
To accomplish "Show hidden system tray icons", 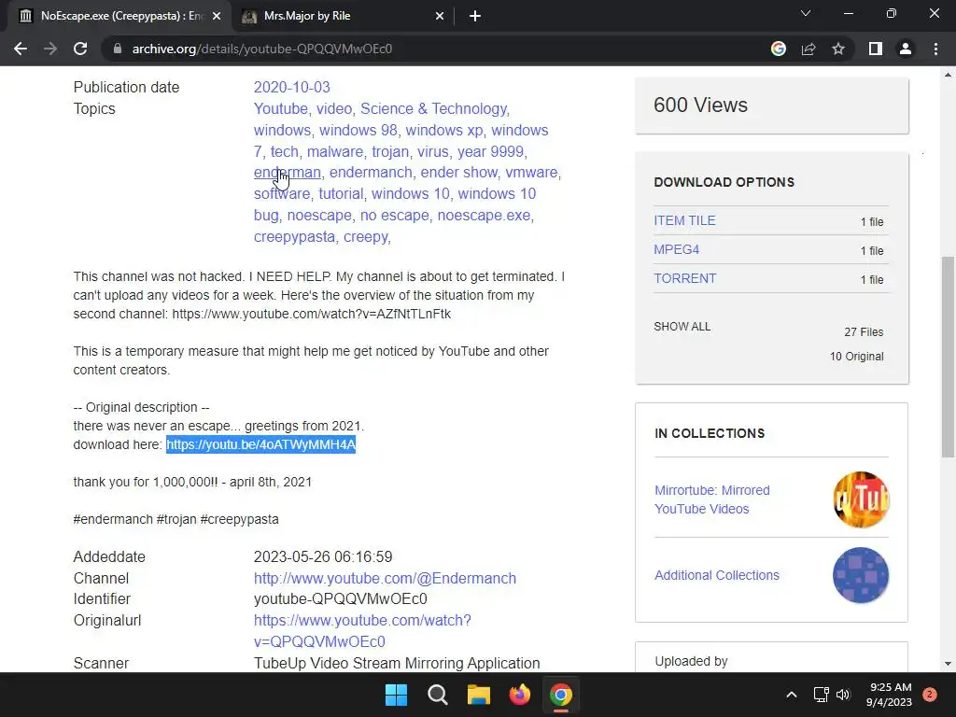I will 792,695.
